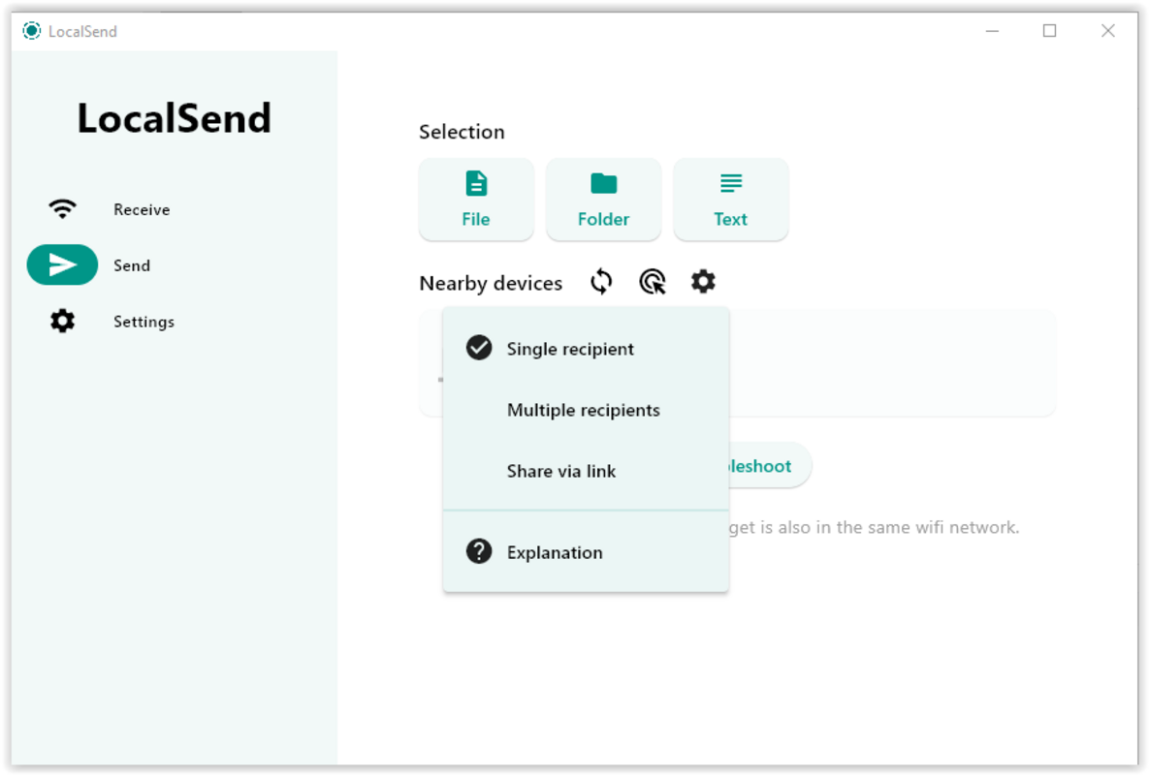
Task: Click the Troubleshoot button behind the menu
Action: (768, 465)
